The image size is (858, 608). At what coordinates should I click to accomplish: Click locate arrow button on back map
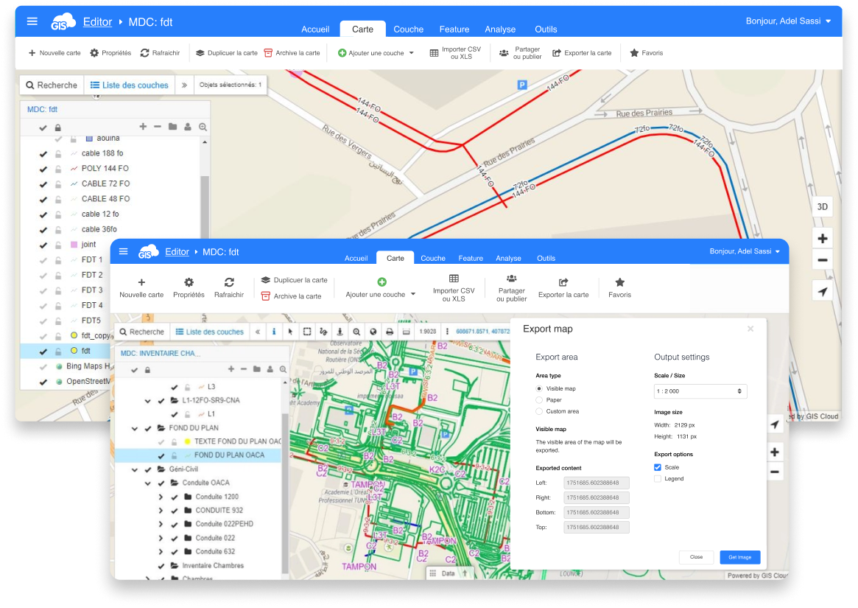pos(823,291)
